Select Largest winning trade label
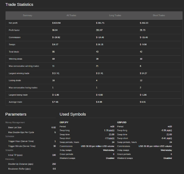Image resolution: width=184 pixels, height=174 pixels. coord(19,73)
